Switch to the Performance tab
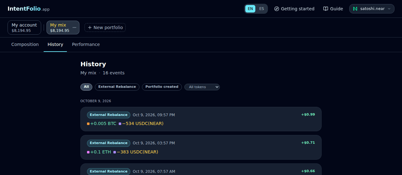Screen dimensions: 402x175 [86, 44]
